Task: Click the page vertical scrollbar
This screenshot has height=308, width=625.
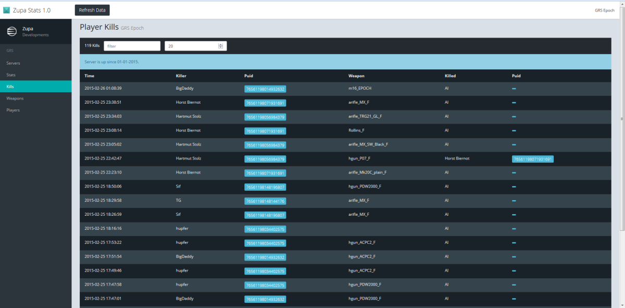Action: point(622,156)
